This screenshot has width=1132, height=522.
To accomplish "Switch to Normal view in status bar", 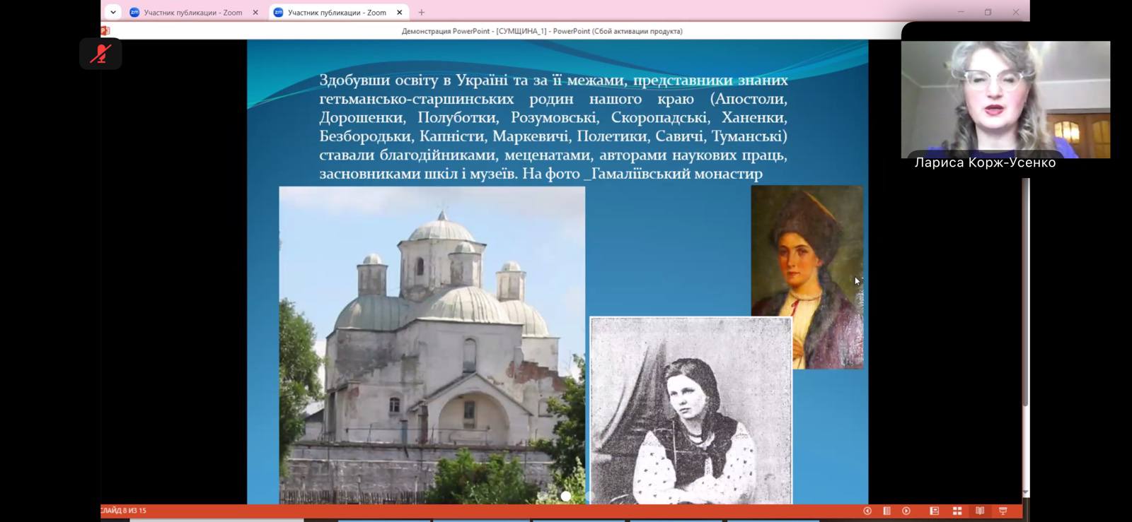I will click(x=934, y=511).
